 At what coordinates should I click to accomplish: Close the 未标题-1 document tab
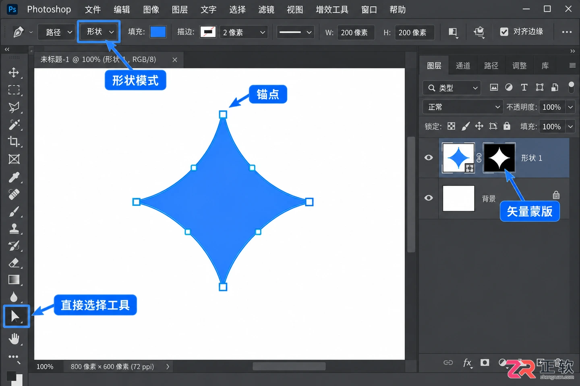click(x=175, y=60)
